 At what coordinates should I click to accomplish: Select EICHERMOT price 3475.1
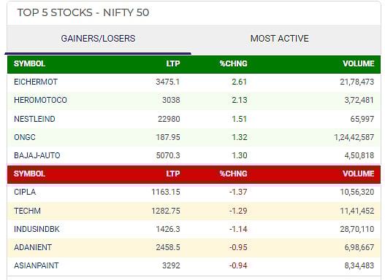coord(168,82)
